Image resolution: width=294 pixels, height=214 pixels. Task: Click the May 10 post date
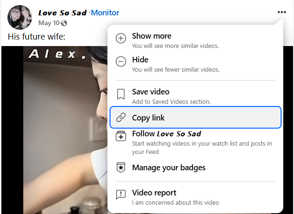pyautogui.click(x=48, y=23)
